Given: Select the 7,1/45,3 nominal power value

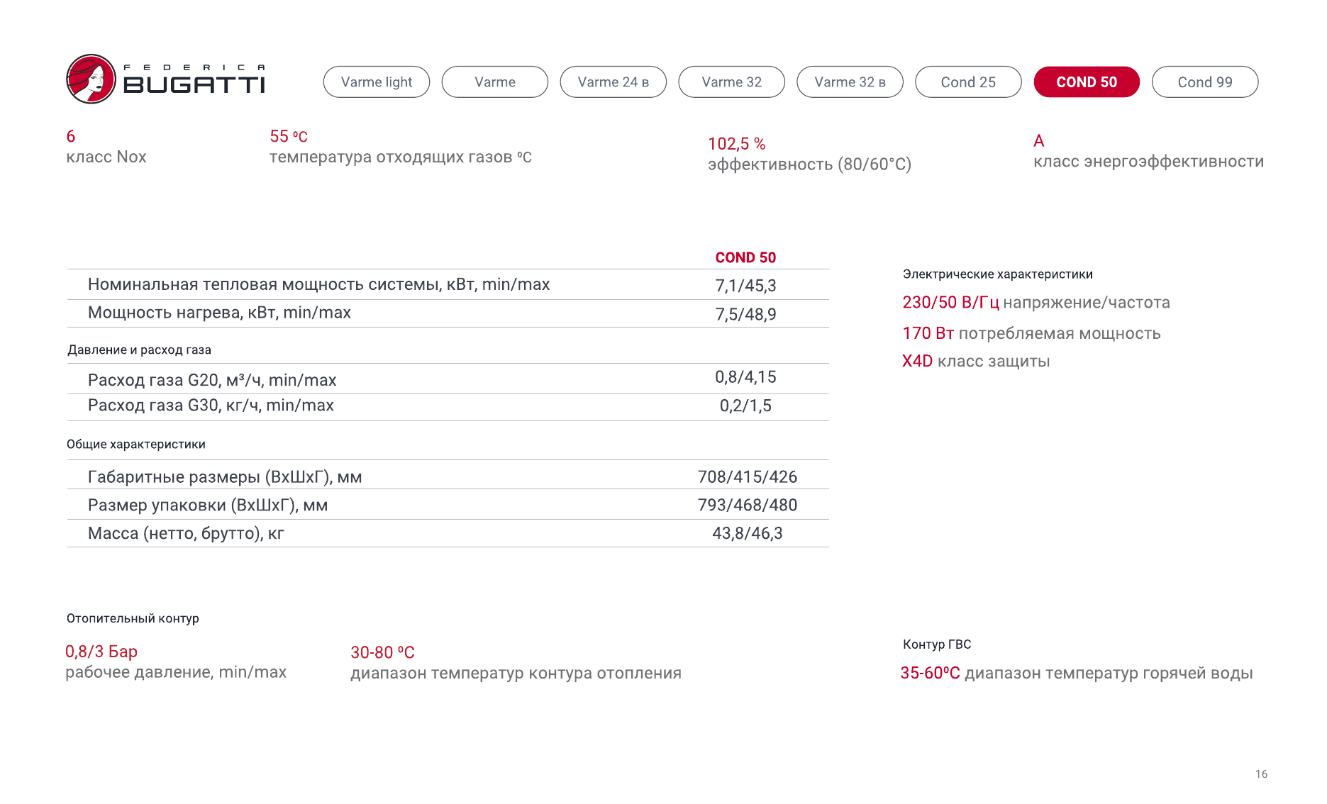Looking at the screenshot, I should pos(745,286).
